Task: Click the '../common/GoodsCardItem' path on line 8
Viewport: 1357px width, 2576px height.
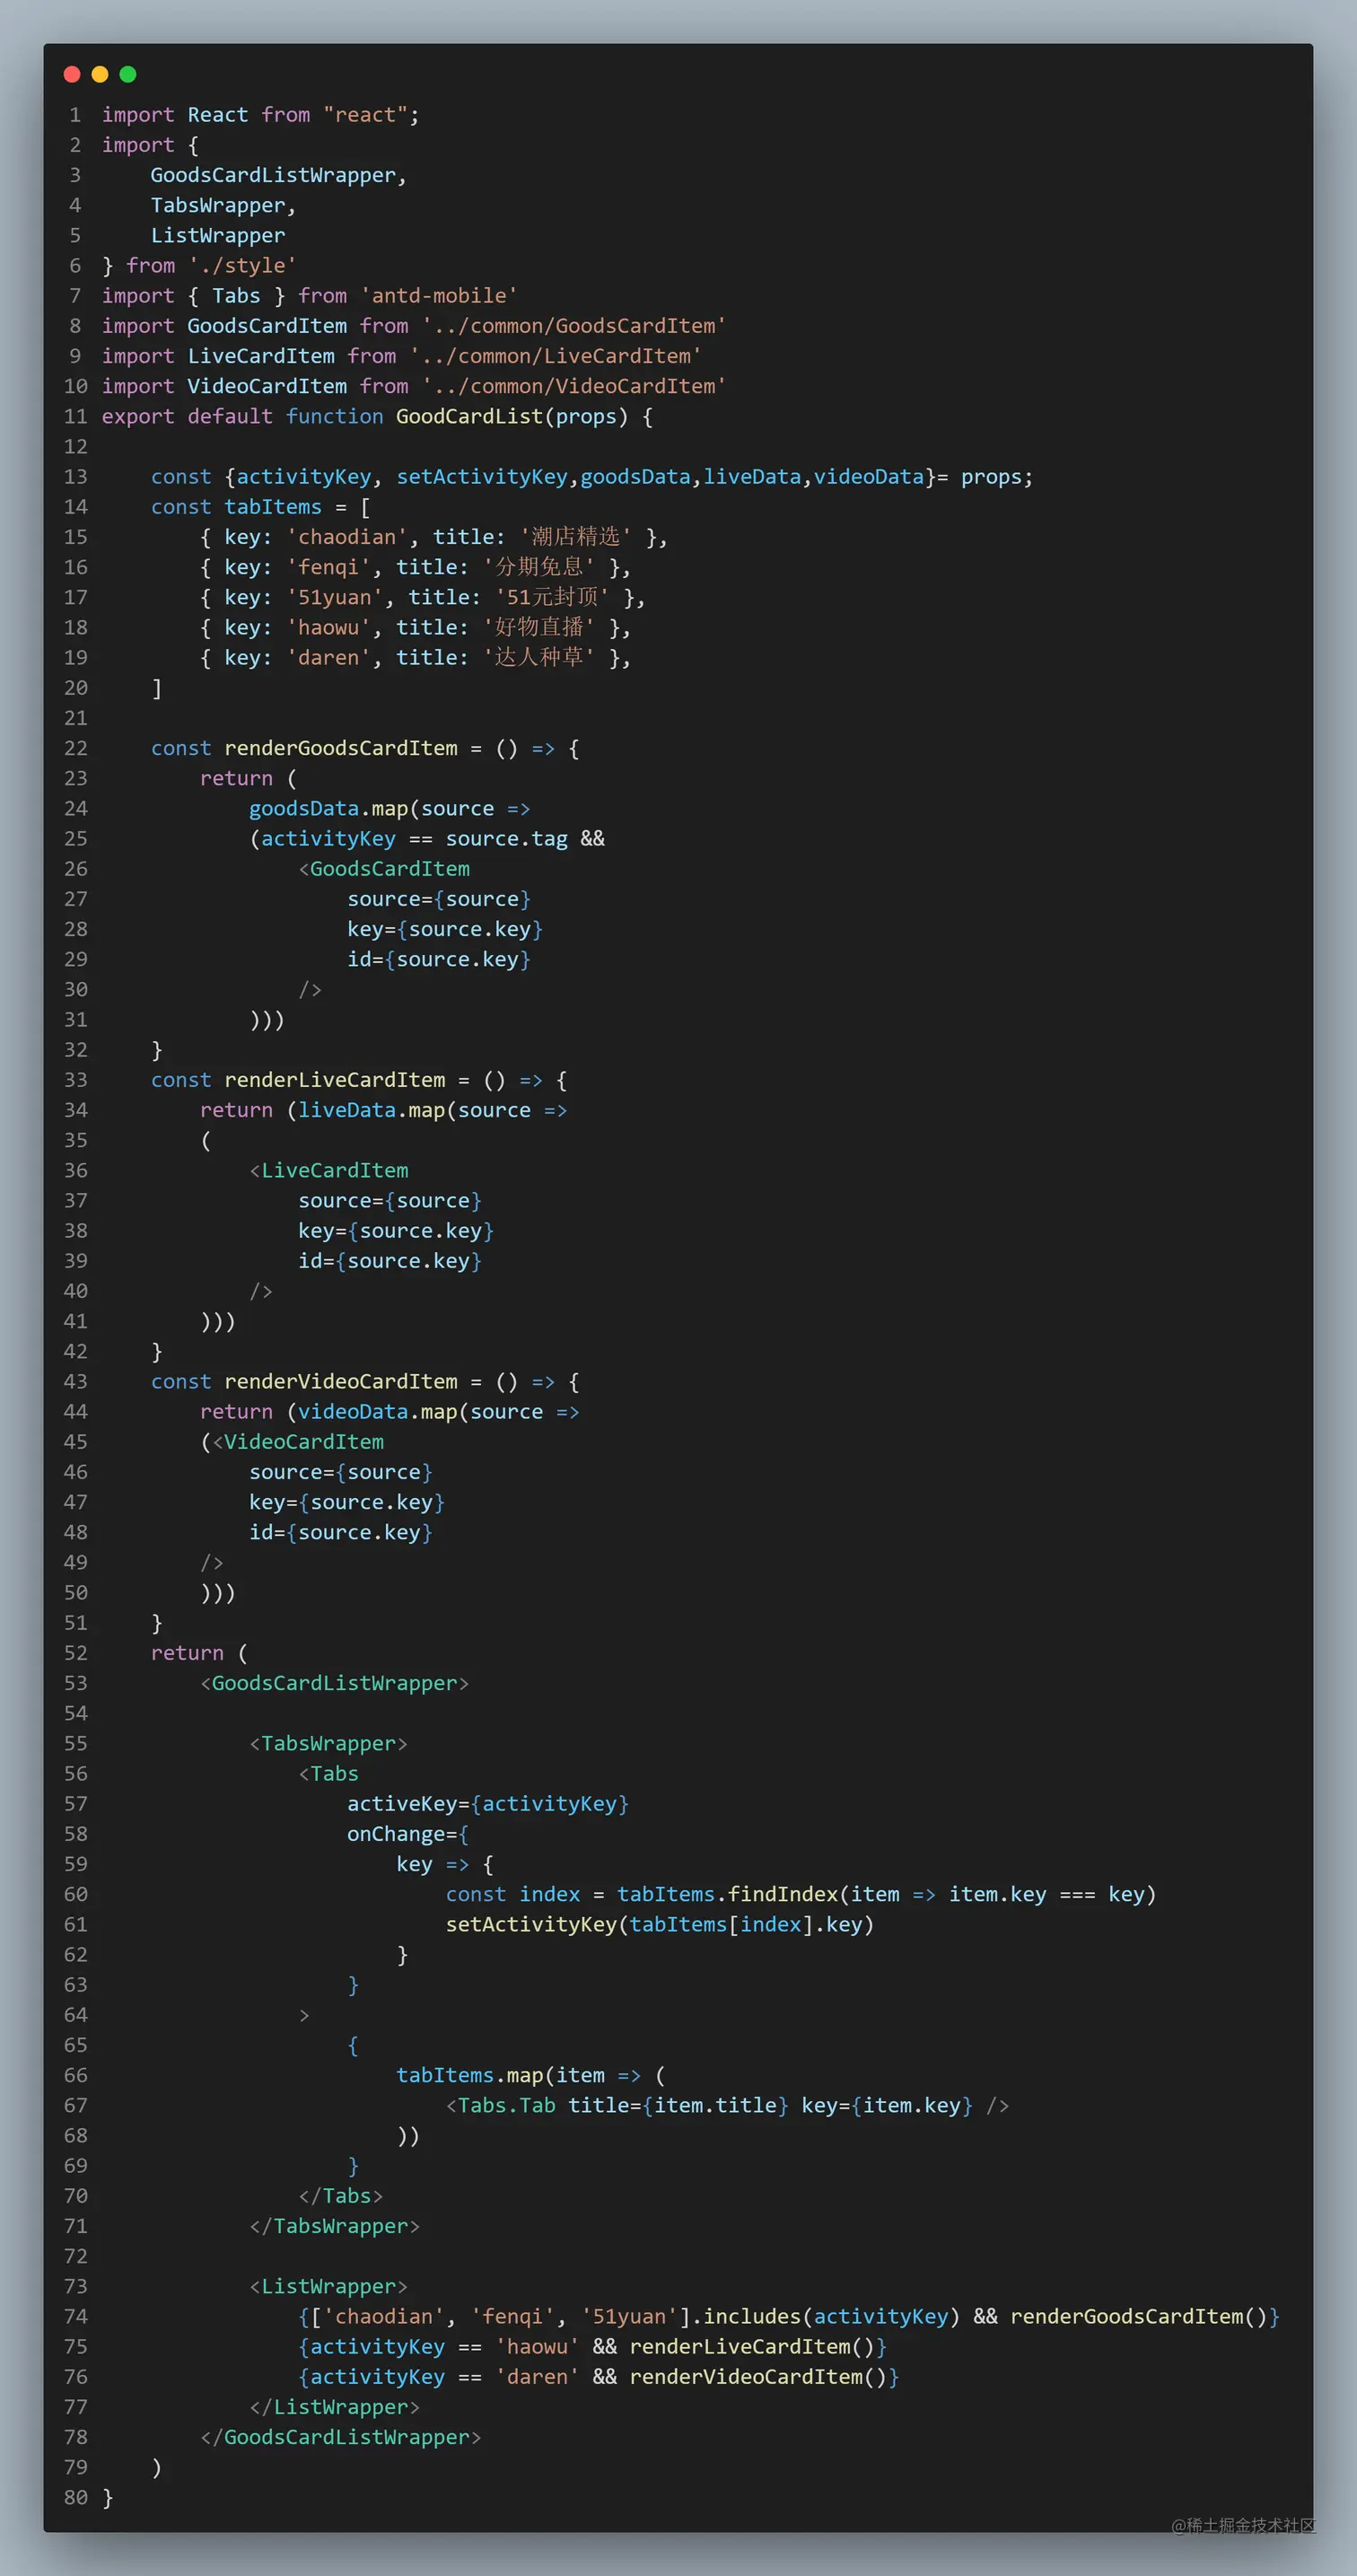Action: point(573,325)
